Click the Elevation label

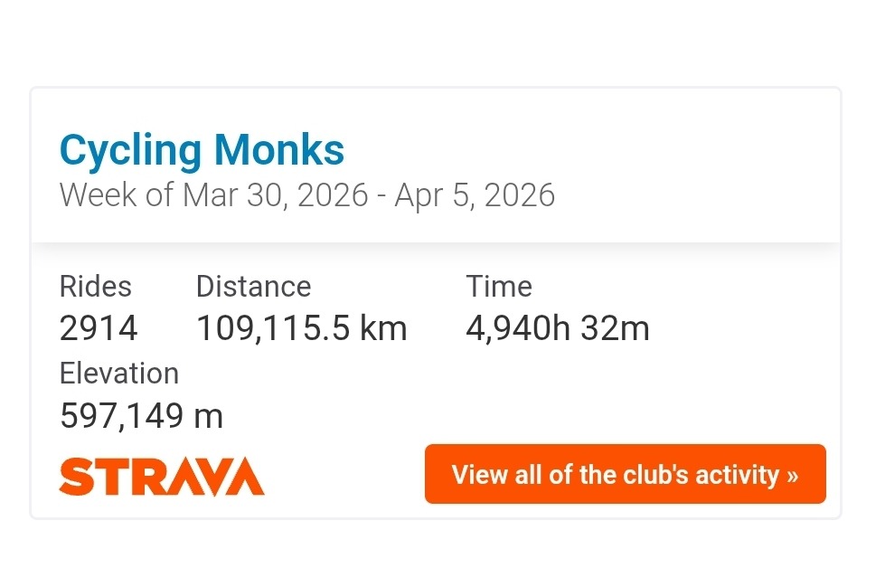[x=119, y=374]
